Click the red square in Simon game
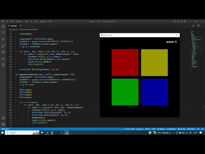 pyautogui.click(x=125, y=62)
